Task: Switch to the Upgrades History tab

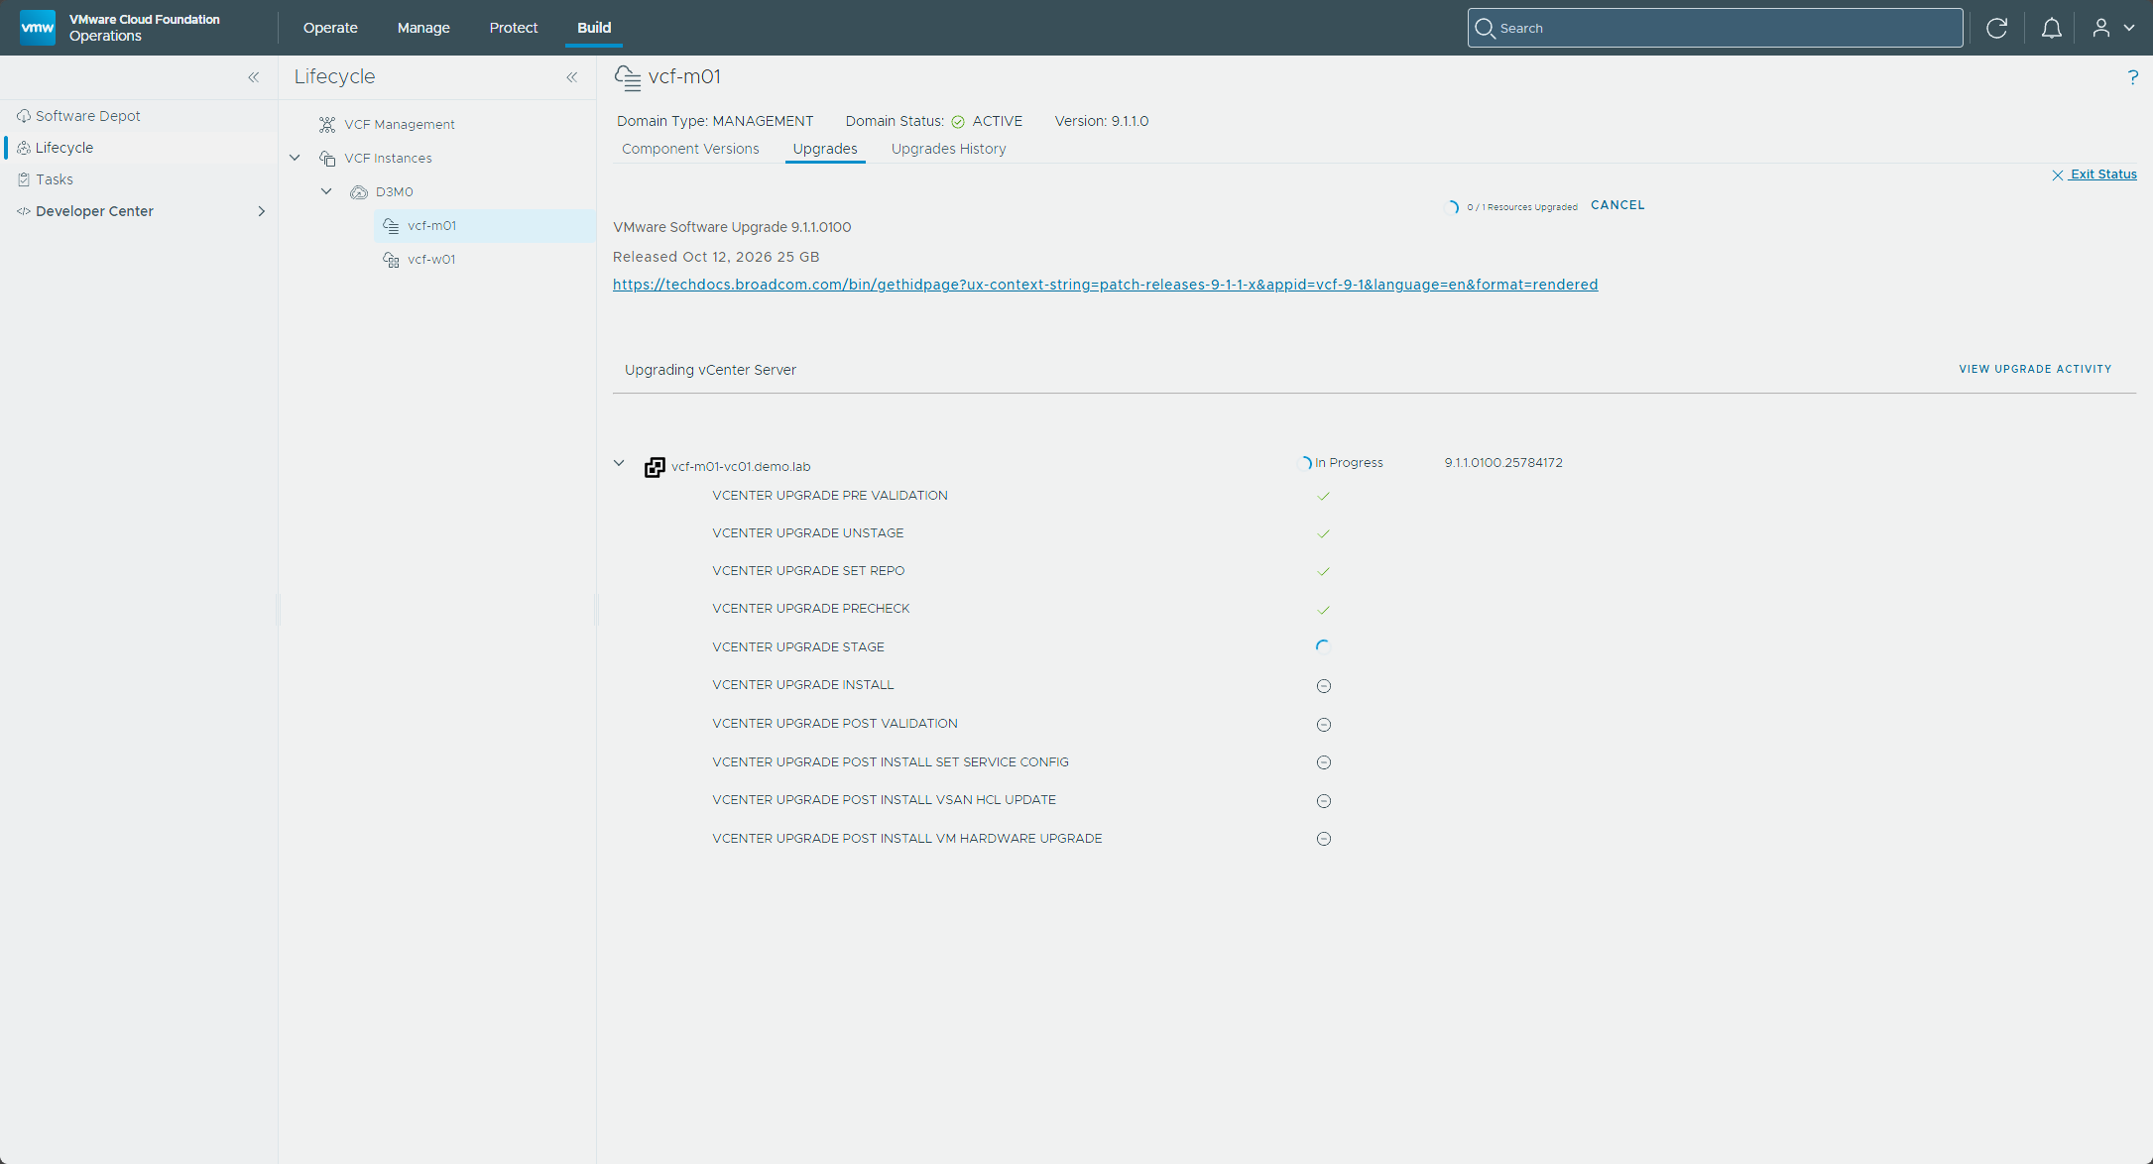Action: tap(948, 149)
